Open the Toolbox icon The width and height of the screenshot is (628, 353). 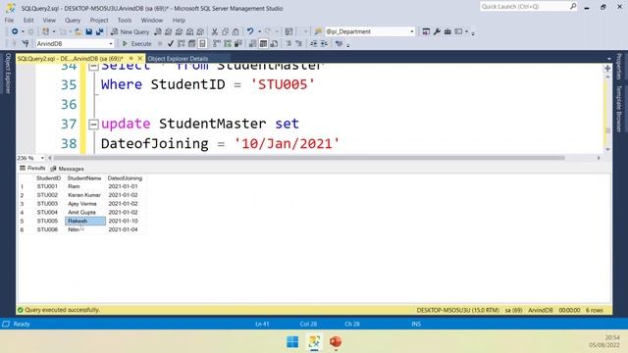click(x=447, y=31)
